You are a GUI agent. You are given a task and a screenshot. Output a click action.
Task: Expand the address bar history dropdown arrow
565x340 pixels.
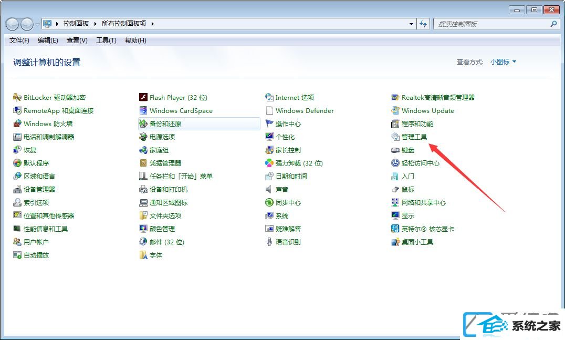pyautogui.click(x=411, y=24)
